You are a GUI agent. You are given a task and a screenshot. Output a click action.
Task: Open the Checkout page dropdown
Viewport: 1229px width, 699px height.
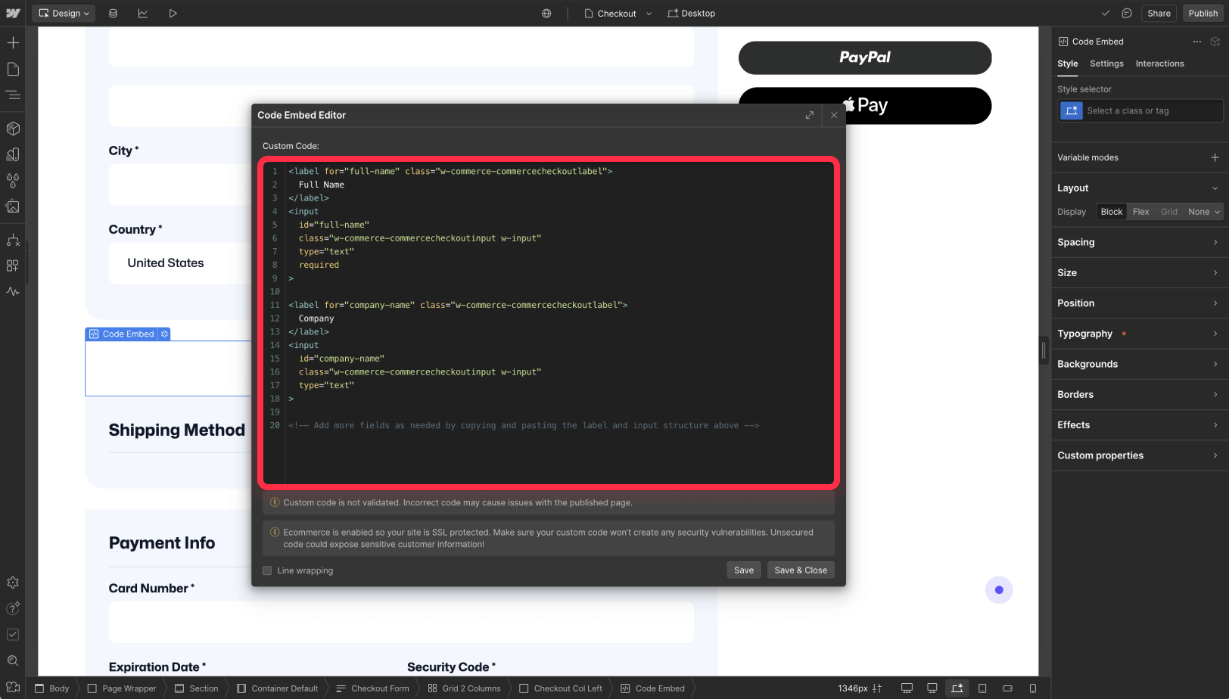[x=618, y=13]
